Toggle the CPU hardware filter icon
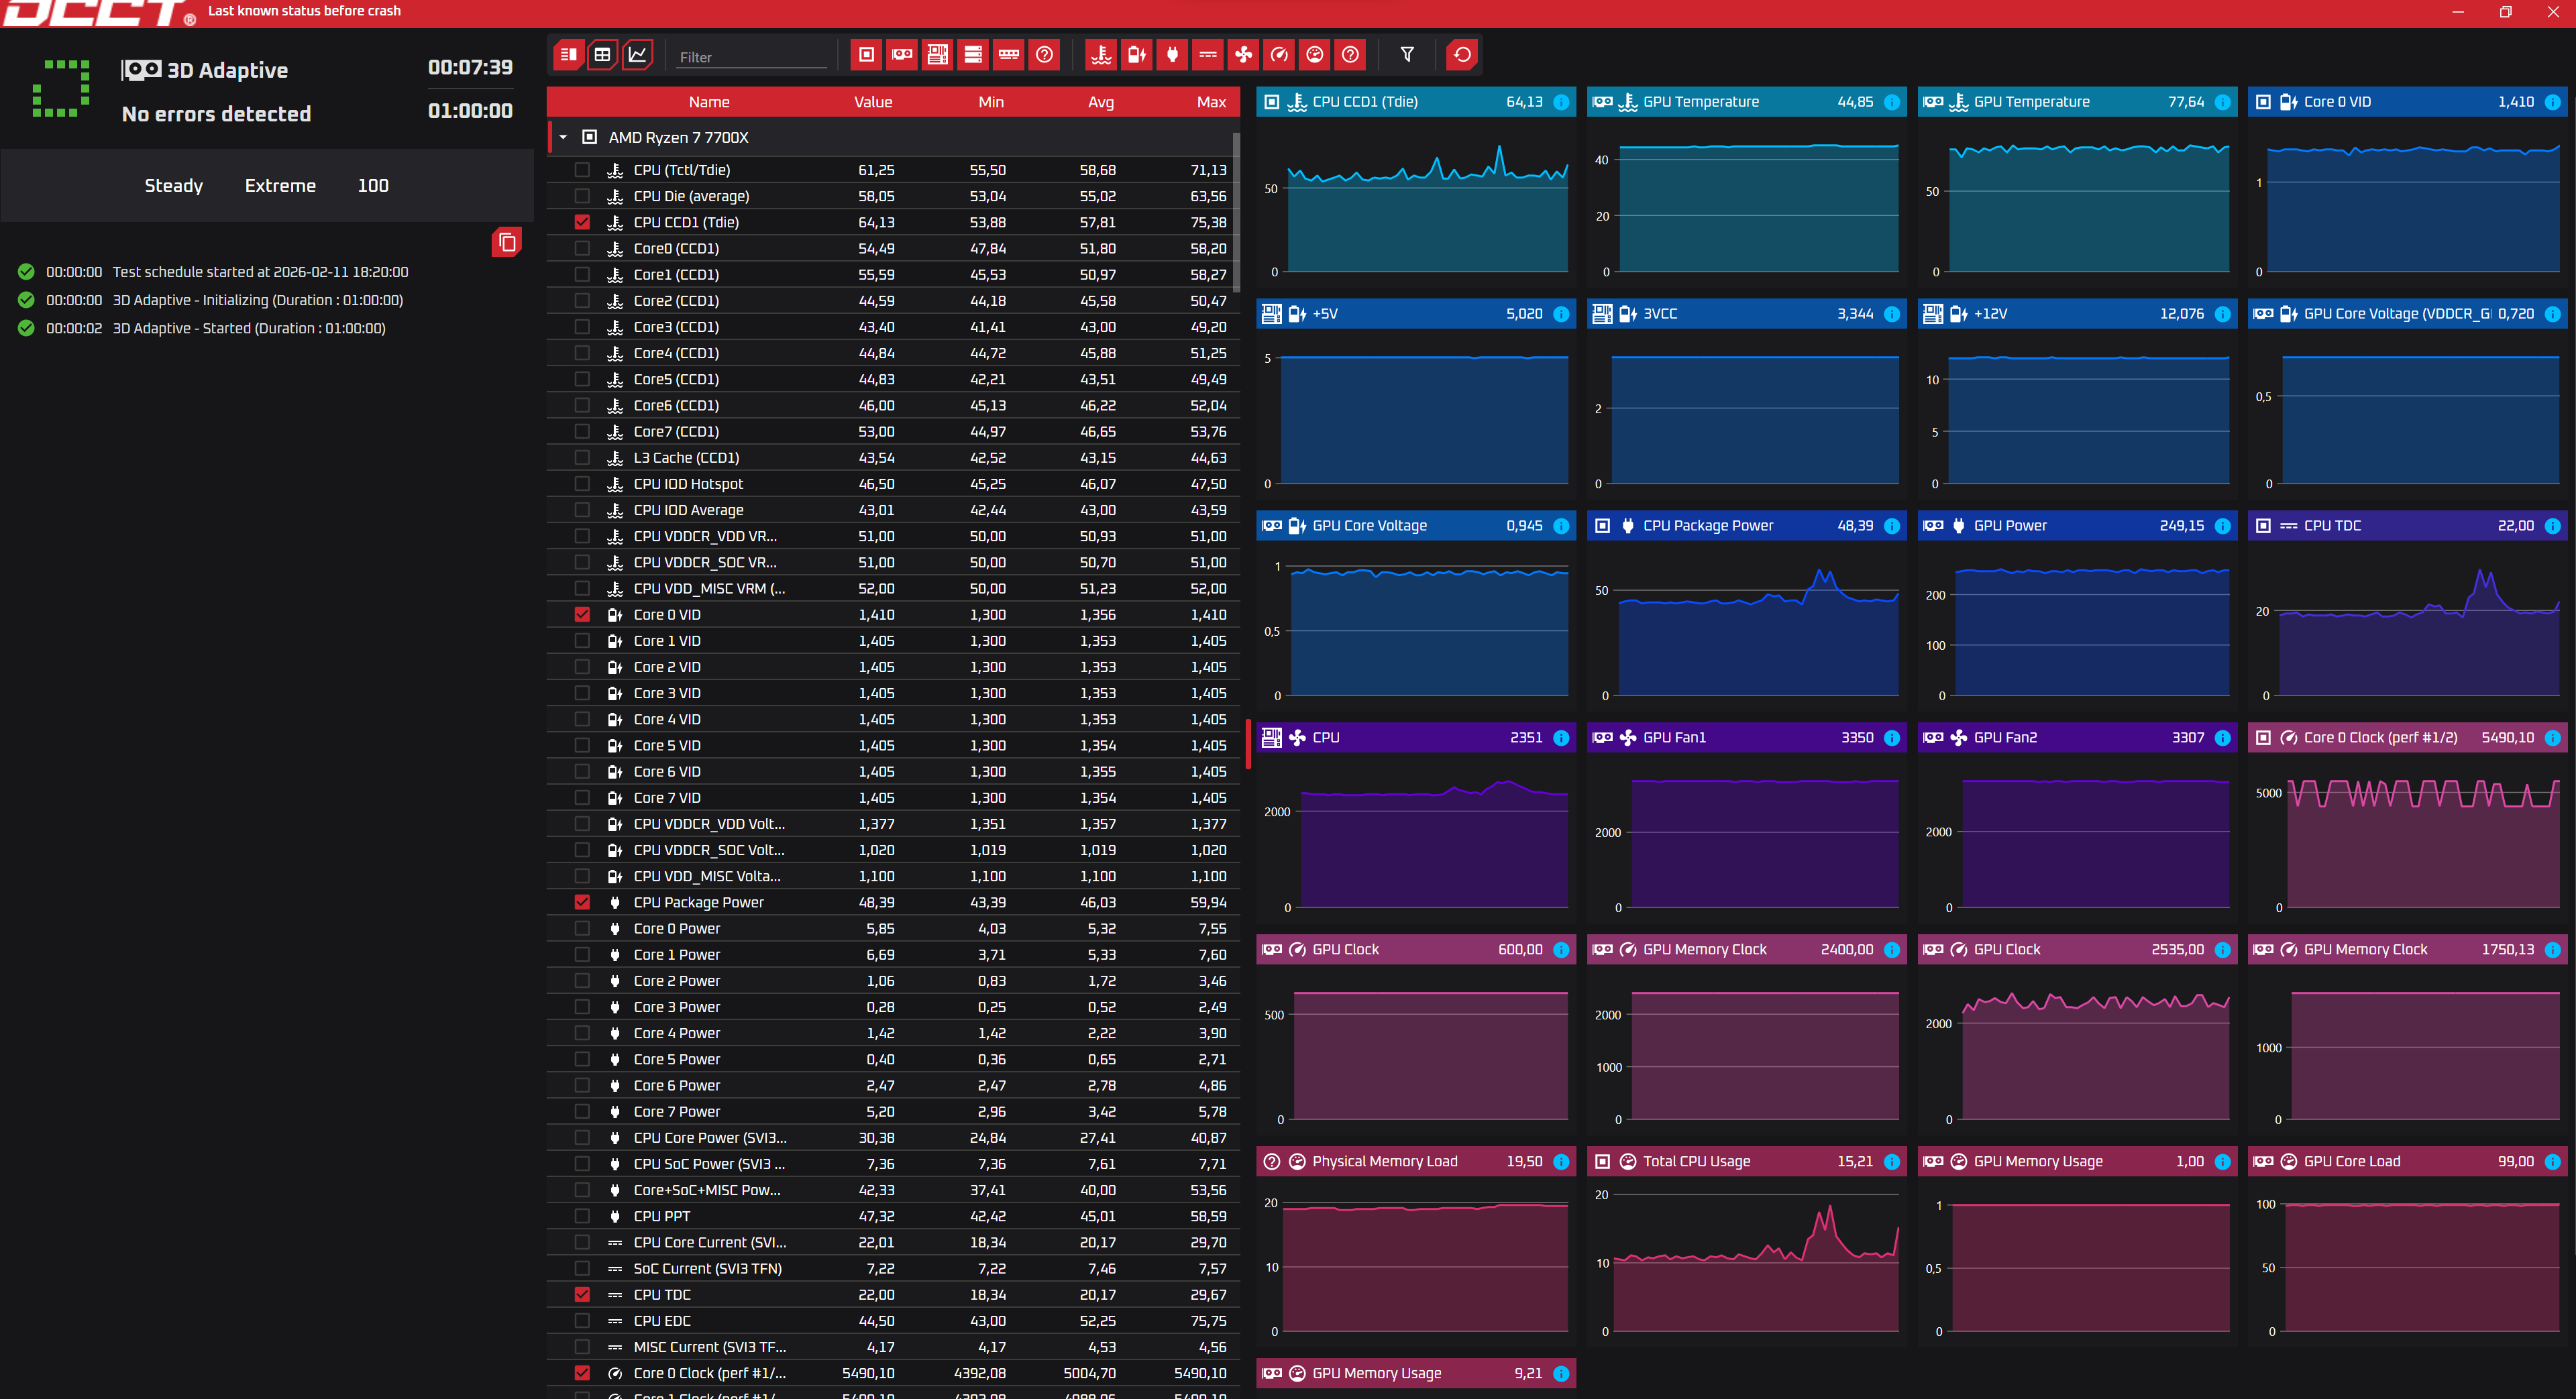Screen dimensions: 2576x1399 click(866, 55)
